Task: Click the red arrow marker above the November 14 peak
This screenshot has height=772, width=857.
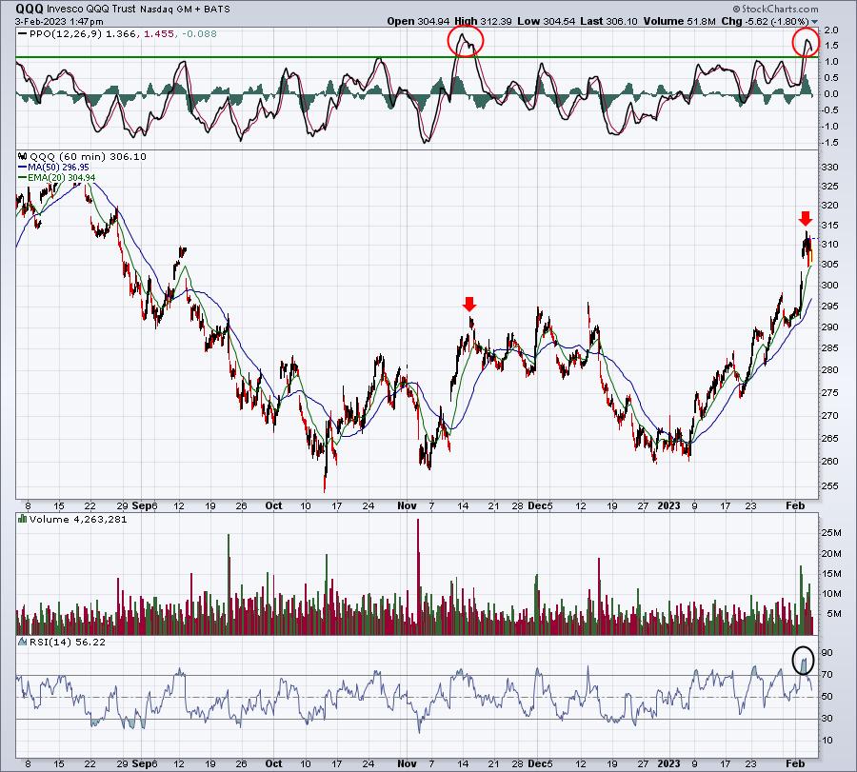Action: [468, 304]
